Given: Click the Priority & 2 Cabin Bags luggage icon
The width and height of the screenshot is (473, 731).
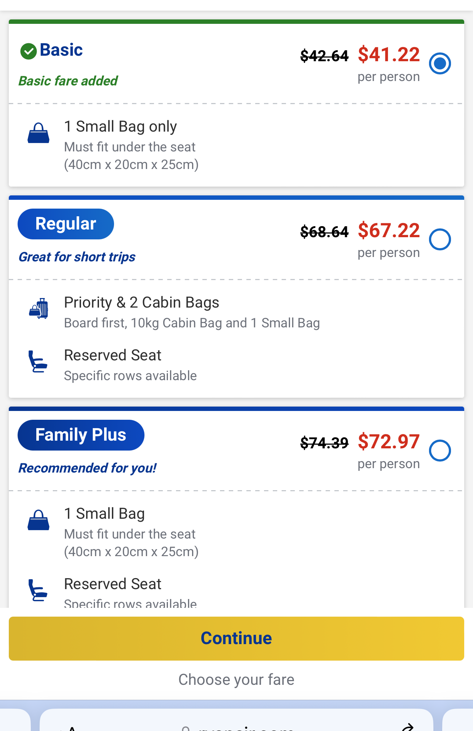Looking at the screenshot, I should (38, 308).
